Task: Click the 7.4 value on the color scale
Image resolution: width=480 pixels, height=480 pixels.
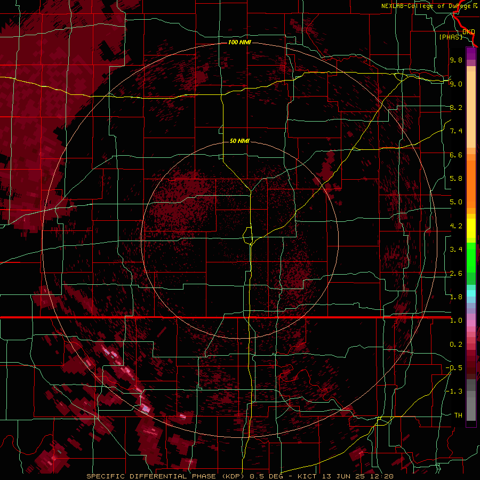Action: click(x=456, y=131)
